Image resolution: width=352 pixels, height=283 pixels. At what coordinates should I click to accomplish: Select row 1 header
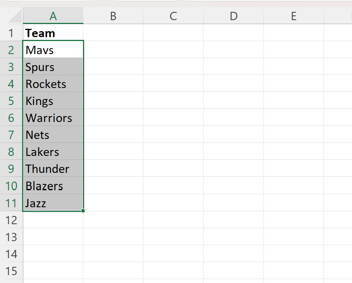point(11,33)
